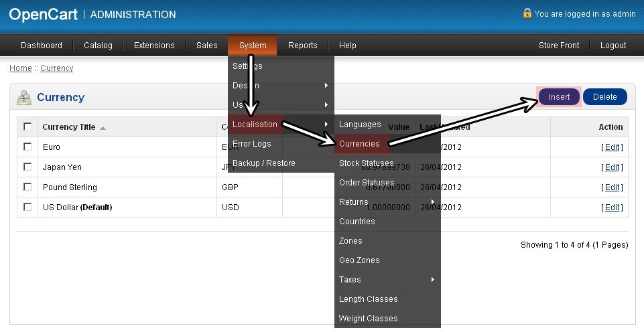
Task: Expand the Localisation submenu
Action: [281, 124]
